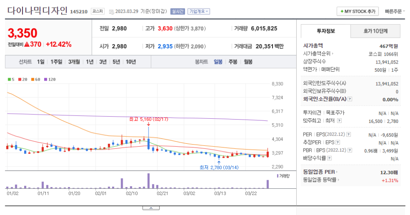Switch to the 투자정보 tab

(x=326, y=31)
